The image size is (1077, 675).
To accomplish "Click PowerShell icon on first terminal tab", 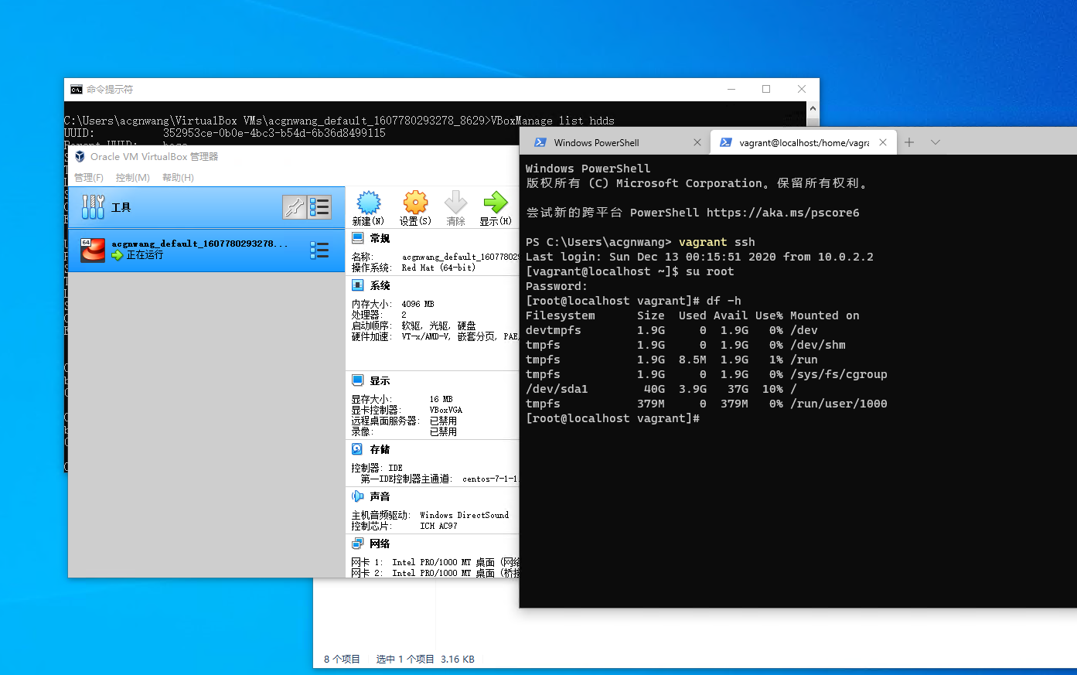I will point(540,142).
